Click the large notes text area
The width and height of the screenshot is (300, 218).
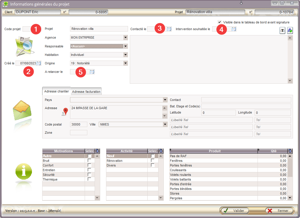pos(209,59)
